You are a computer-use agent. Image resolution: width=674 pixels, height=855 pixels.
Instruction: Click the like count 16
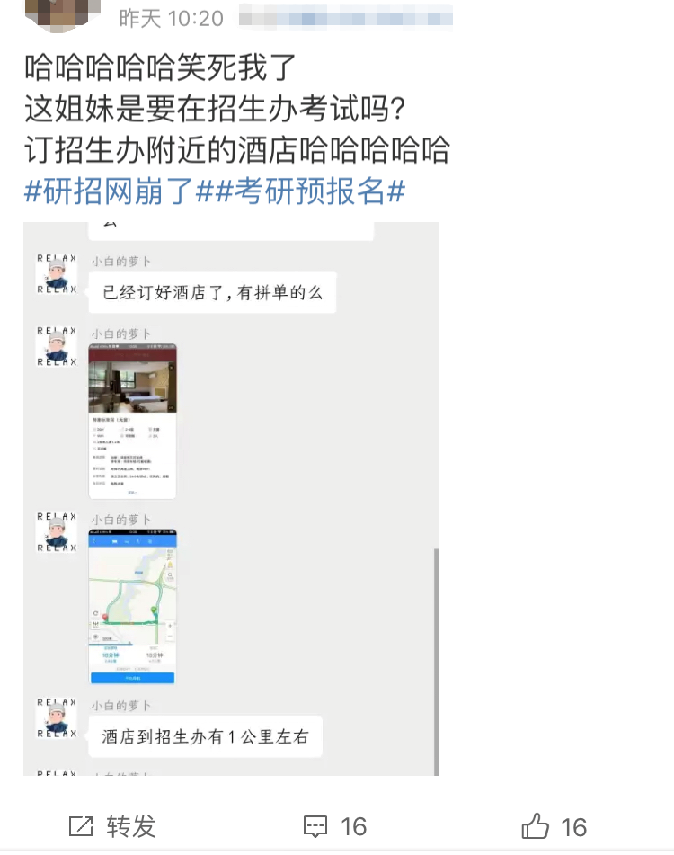tap(573, 827)
